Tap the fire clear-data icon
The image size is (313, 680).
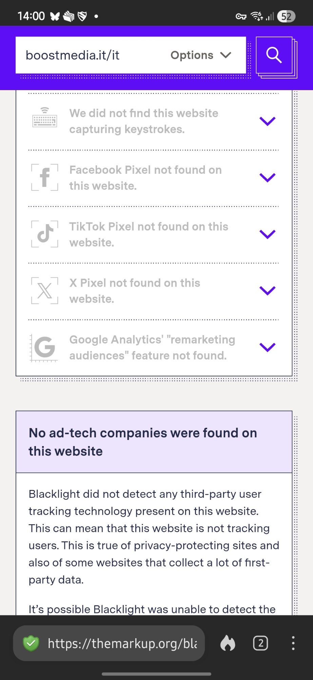click(228, 643)
